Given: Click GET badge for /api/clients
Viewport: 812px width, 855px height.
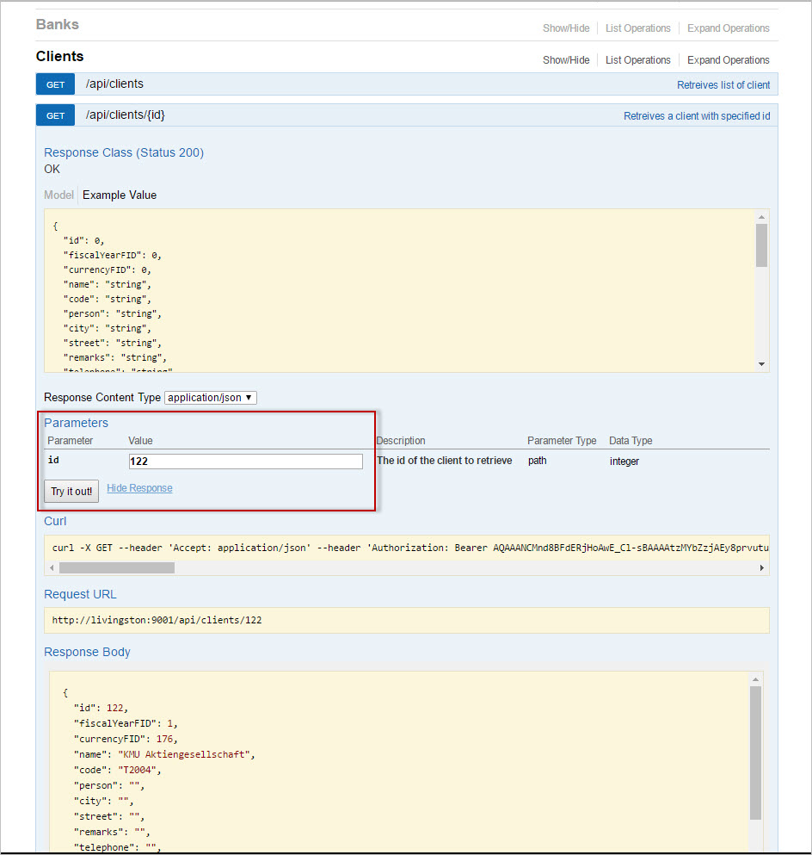Looking at the screenshot, I should click(55, 84).
